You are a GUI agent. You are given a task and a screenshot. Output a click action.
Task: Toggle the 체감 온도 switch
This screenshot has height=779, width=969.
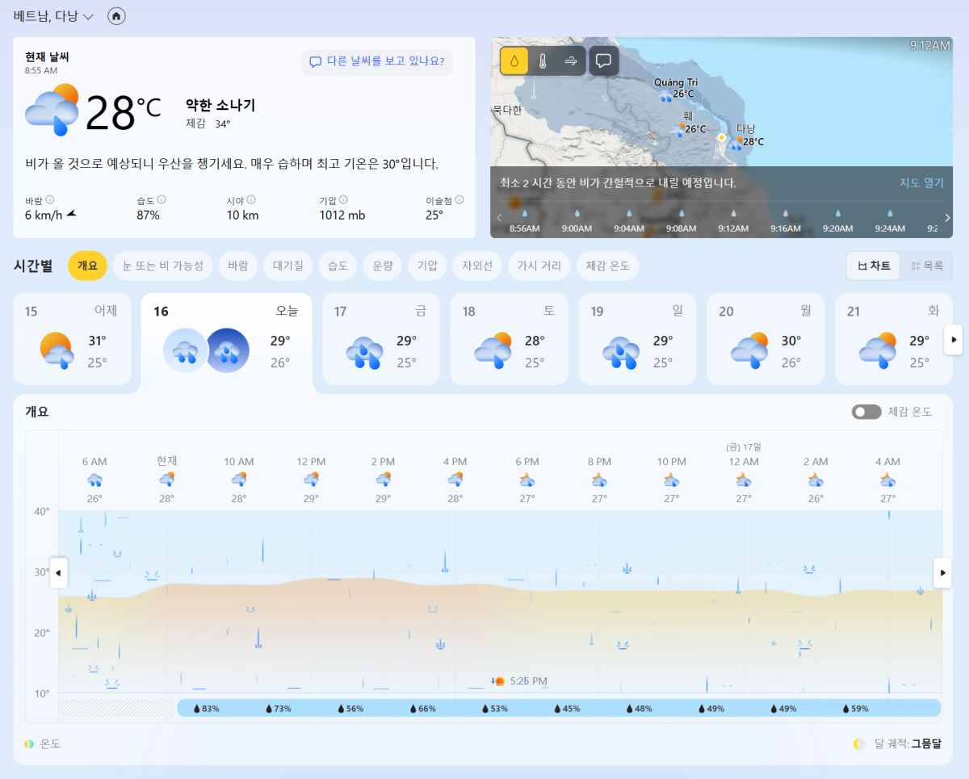click(x=866, y=412)
